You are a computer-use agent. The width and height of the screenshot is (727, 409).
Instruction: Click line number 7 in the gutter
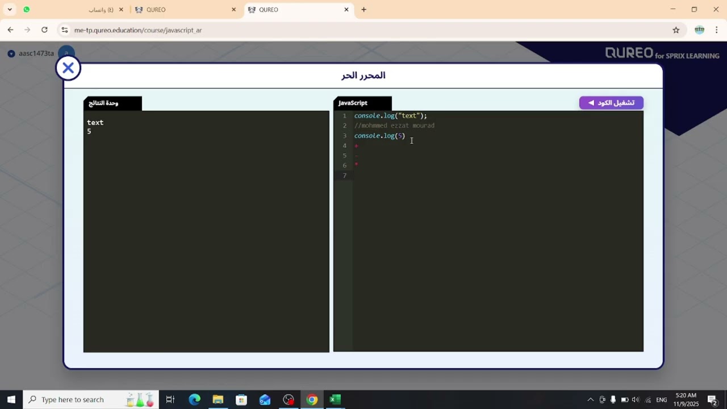point(344,176)
